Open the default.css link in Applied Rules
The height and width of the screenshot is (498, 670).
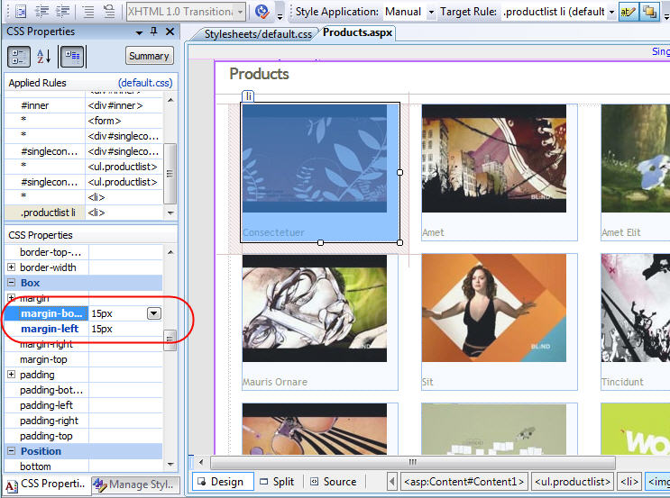click(x=145, y=83)
